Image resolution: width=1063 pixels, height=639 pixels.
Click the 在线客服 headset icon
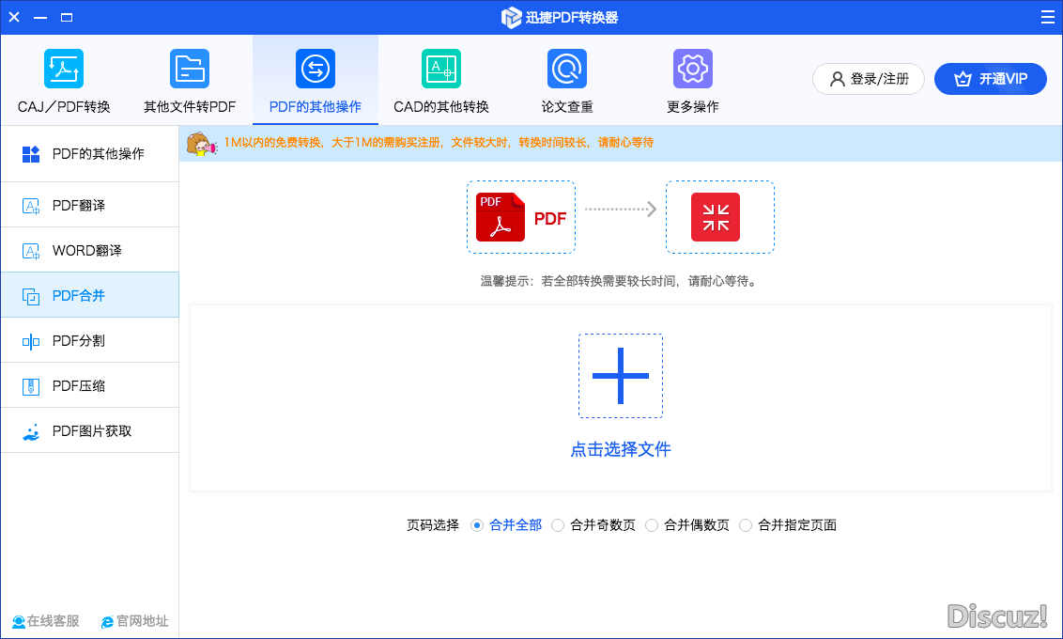click(19, 622)
